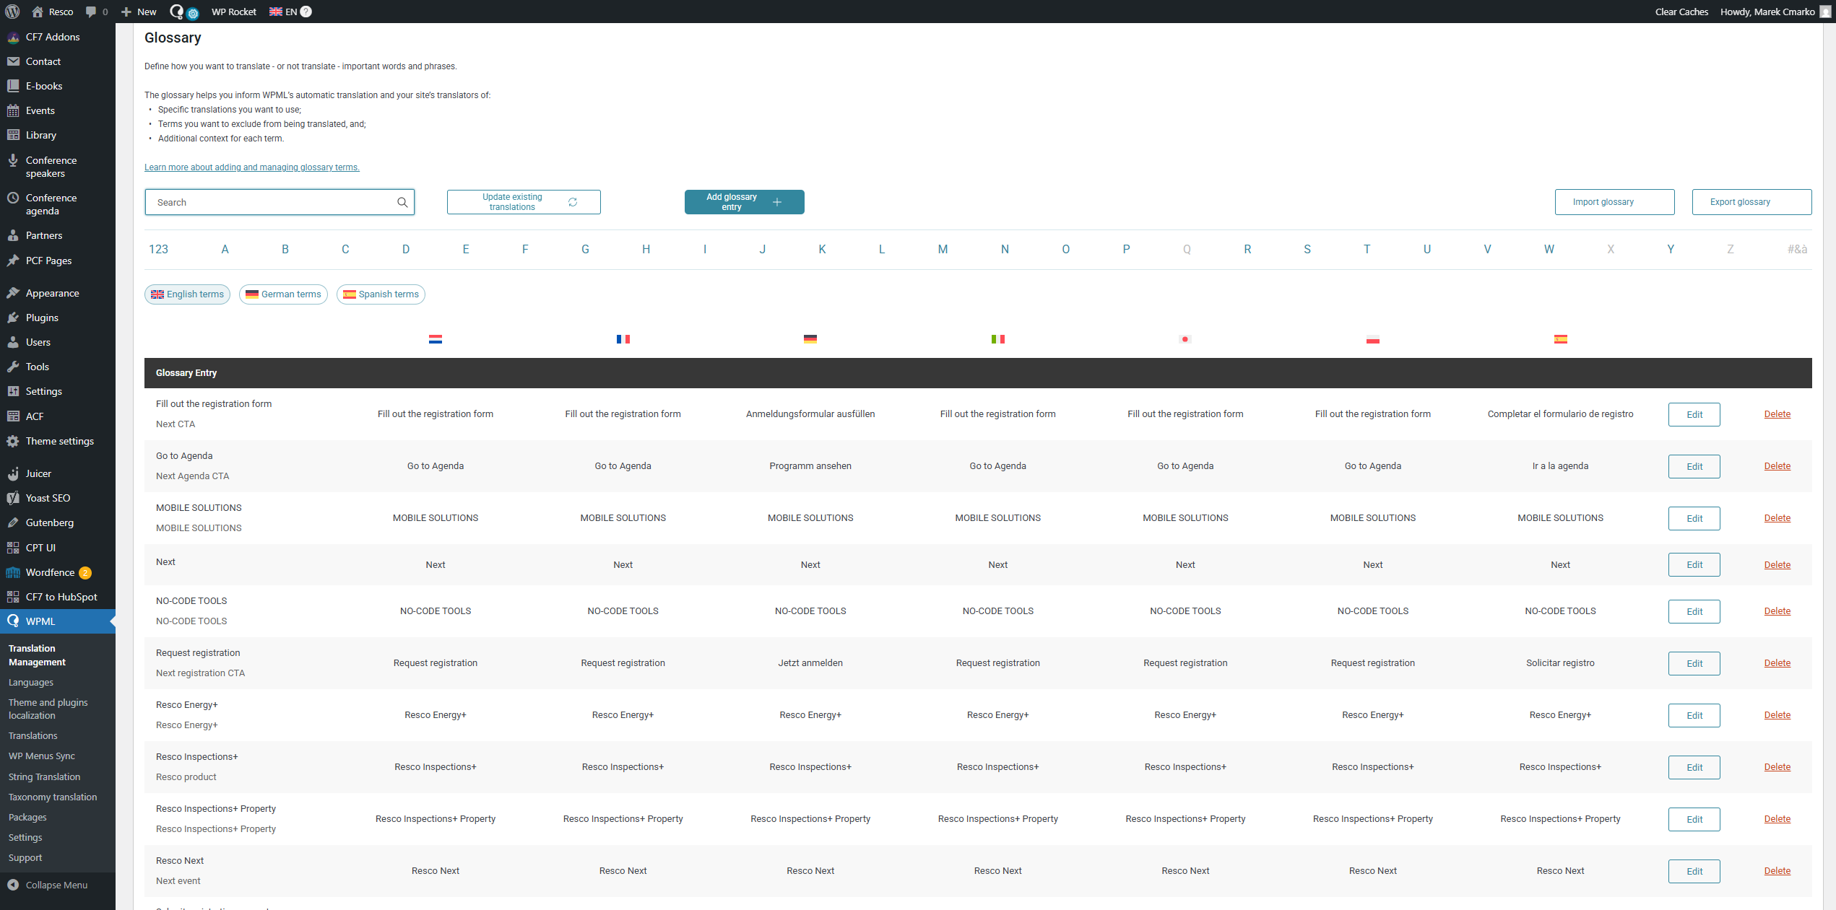The image size is (1836, 910).
Task: Click the help question mark next to EN
Action: tap(306, 12)
